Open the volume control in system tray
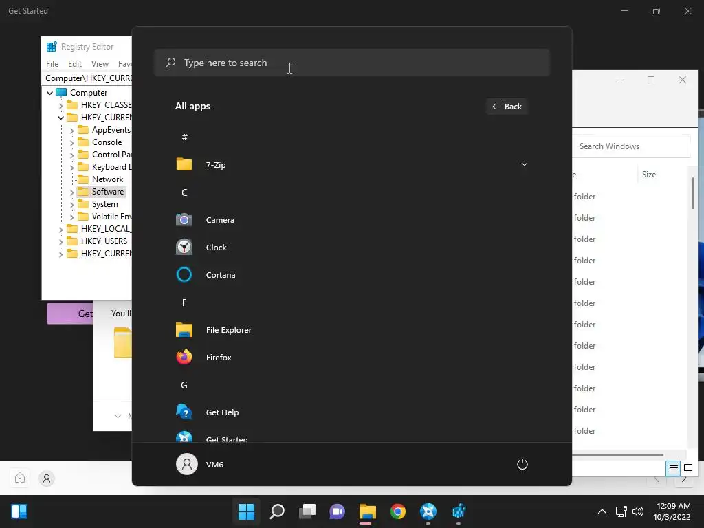 [637, 511]
